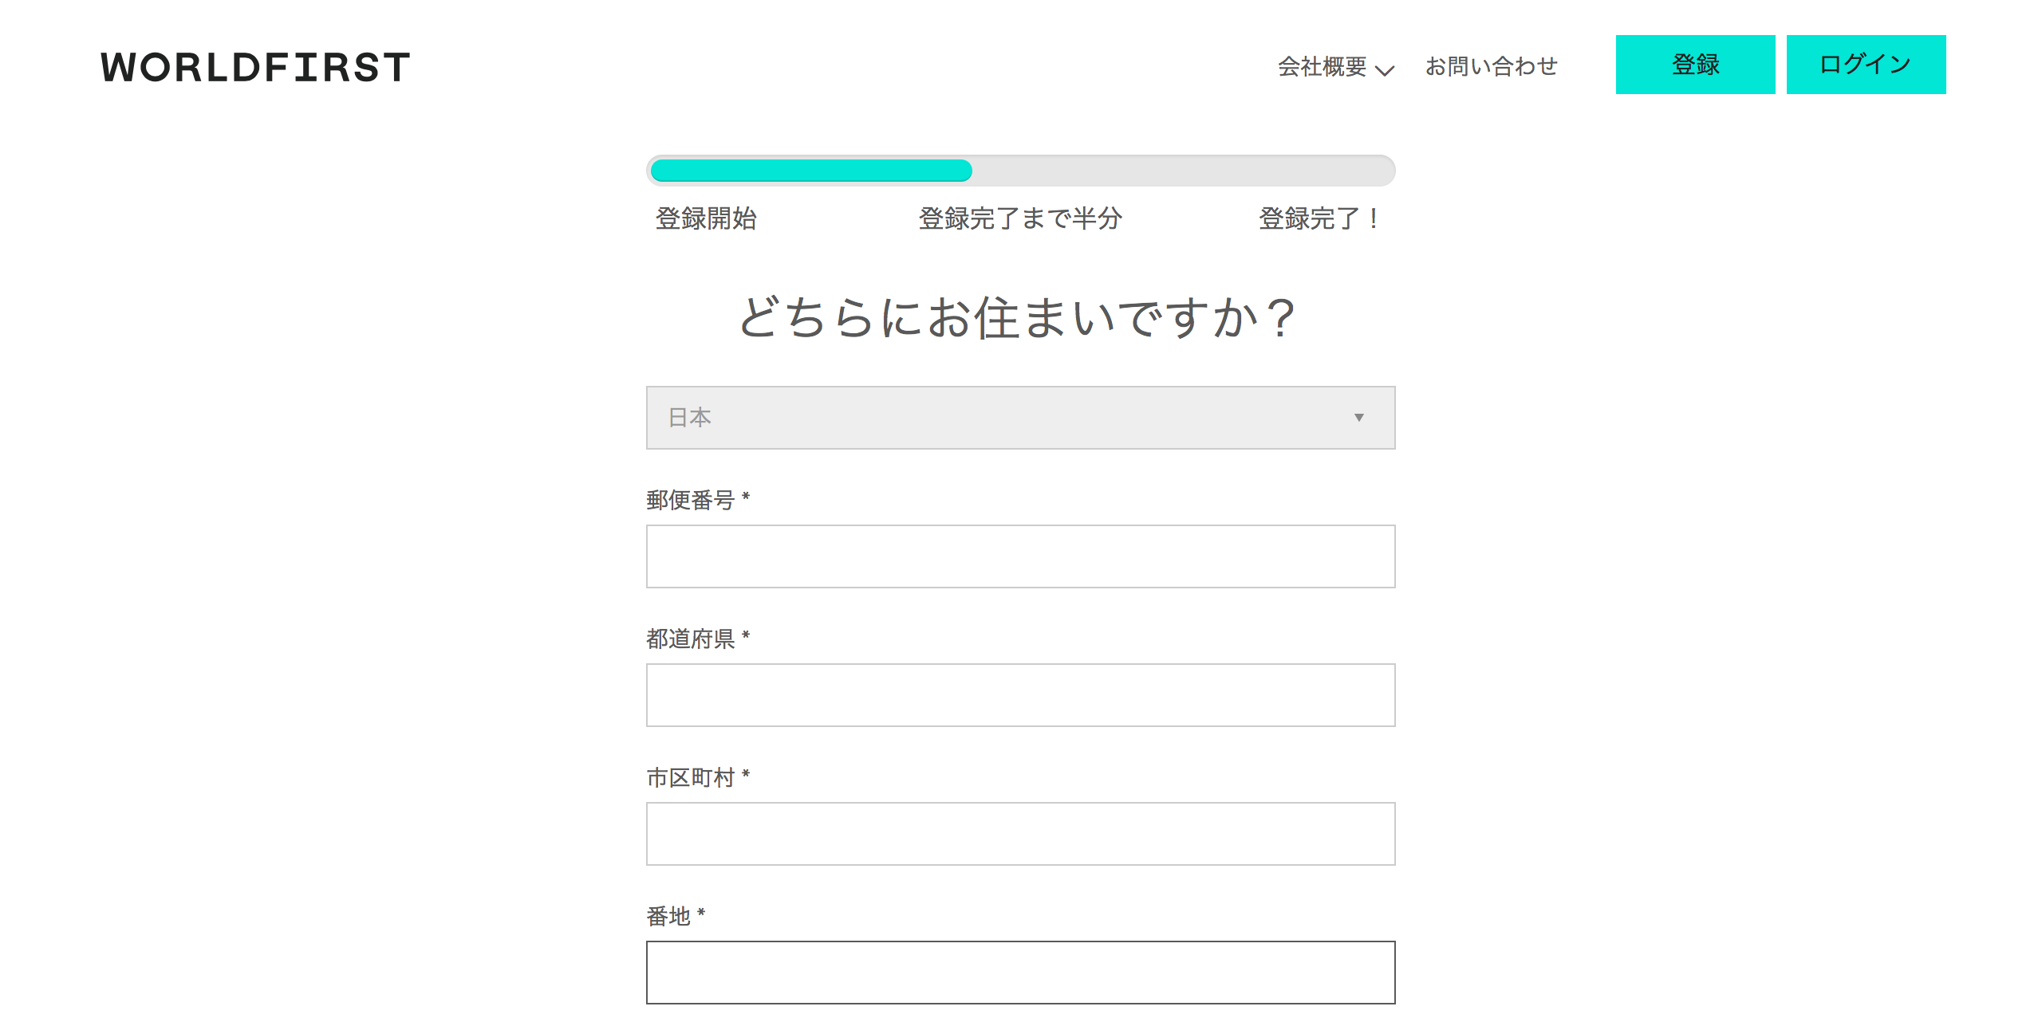Viewport: 2042px width, 1022px height.
Task: Open the 日本 country dropdown
Action: (1020, 418)
